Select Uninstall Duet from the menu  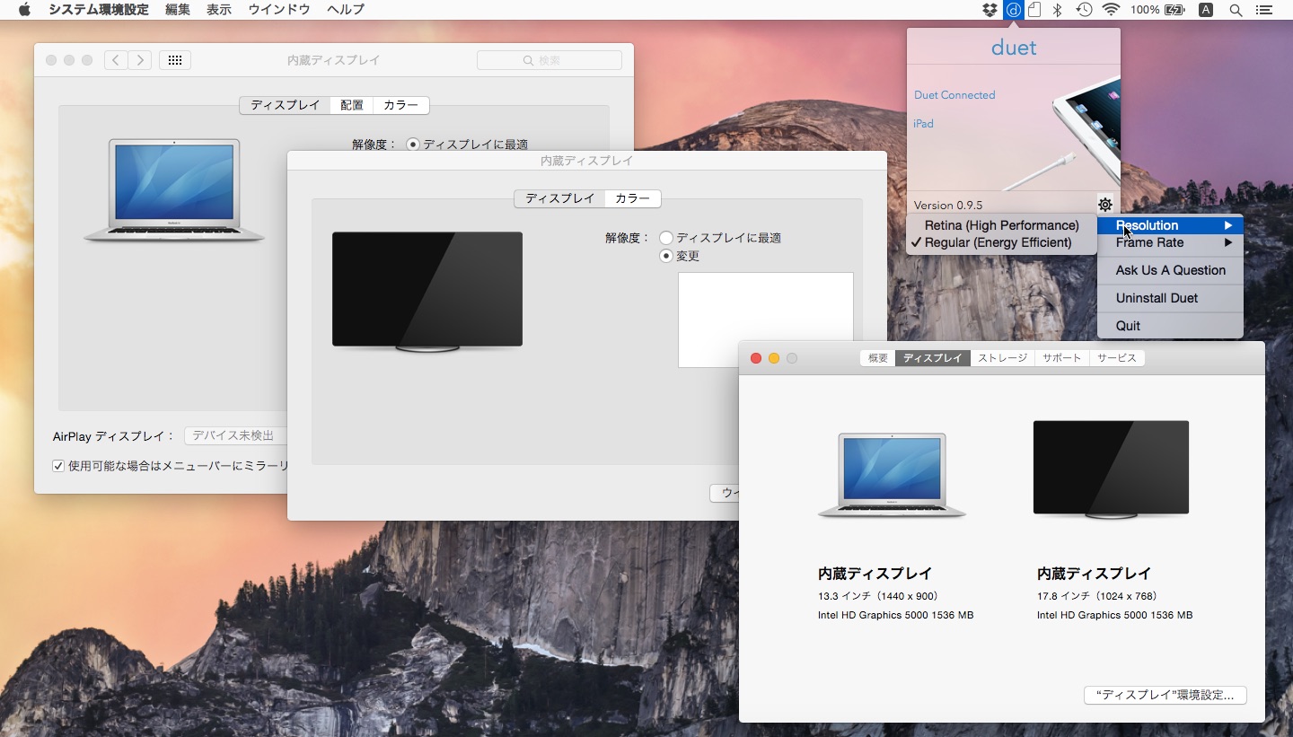coord(1170,298)
